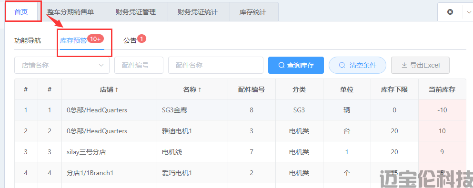
Task: Open the 整车分期销售单 tab
Action: pyautogui.click(x=70, y=12)
